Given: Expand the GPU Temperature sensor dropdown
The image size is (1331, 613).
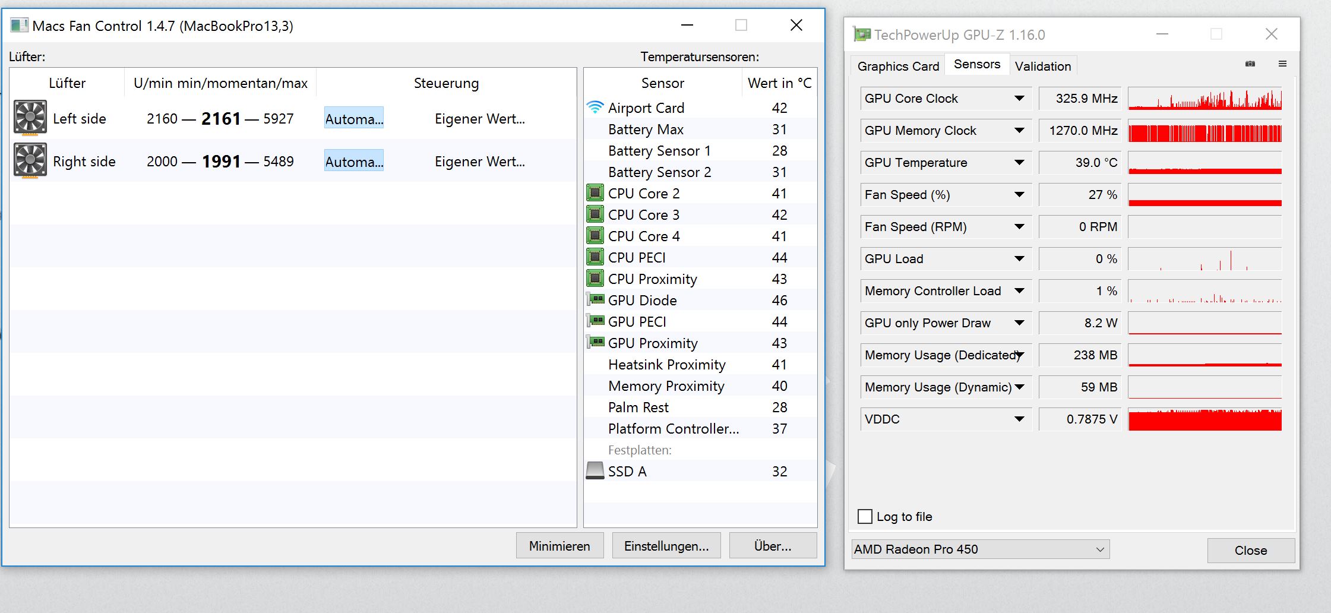Looking at the screenshot, I should click(x=1019, y=163).
